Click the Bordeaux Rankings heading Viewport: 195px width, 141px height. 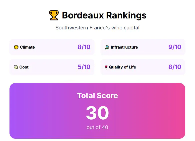point(104,15)
